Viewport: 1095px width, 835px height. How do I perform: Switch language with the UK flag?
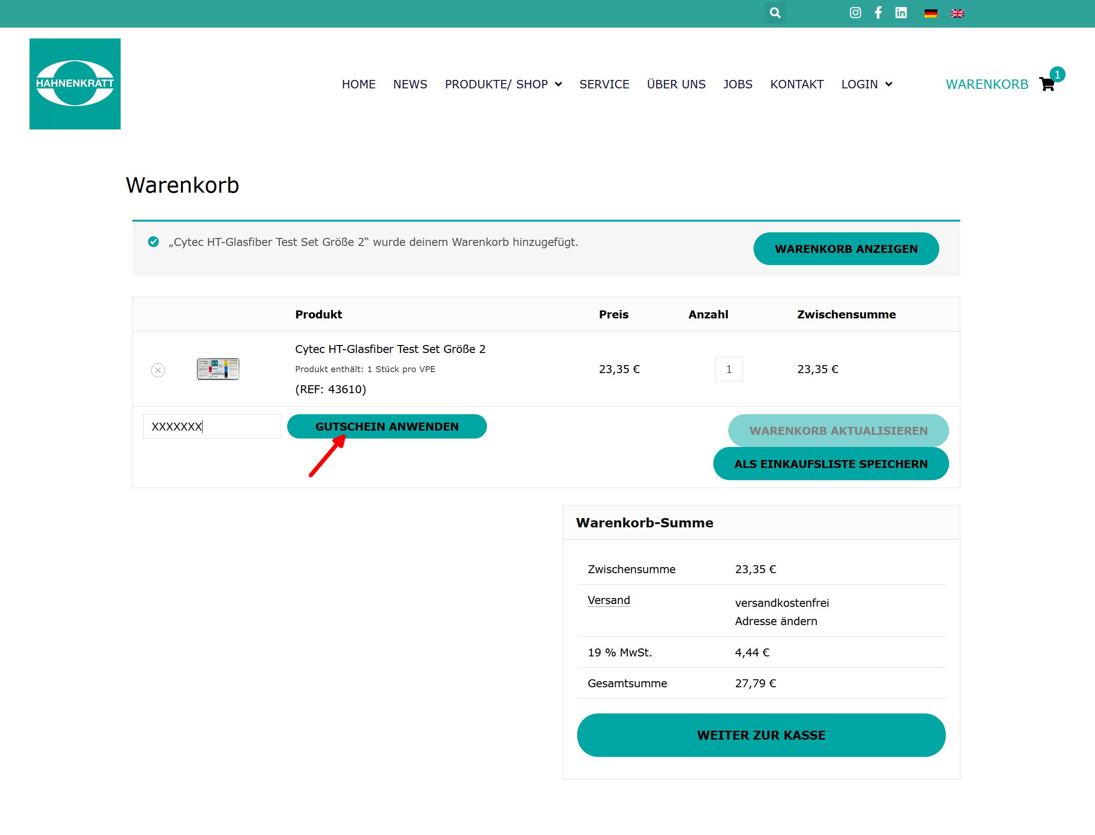(x=957, y=14)
